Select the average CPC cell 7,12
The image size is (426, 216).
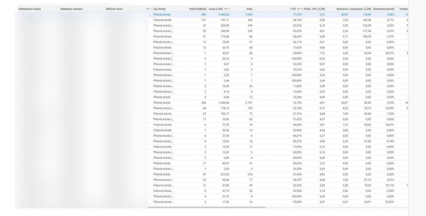point(322,53)
